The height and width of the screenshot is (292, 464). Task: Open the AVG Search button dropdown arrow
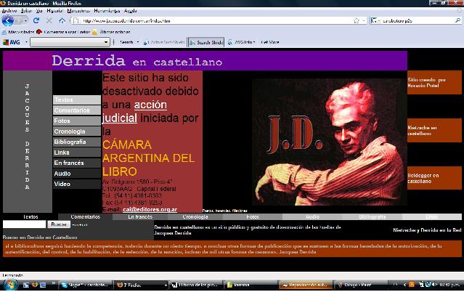(138, 42)
